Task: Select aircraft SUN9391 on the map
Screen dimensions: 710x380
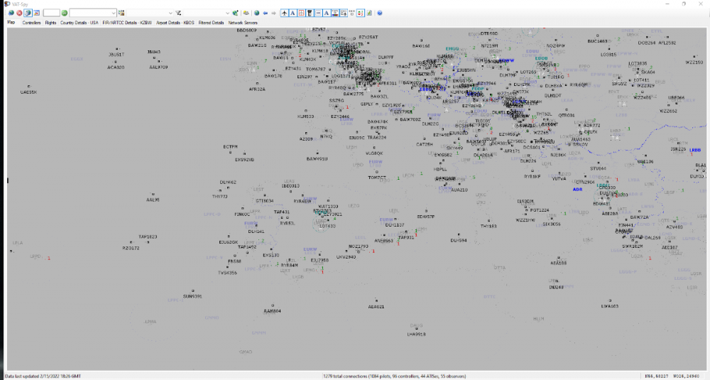Action: [192, 296]
